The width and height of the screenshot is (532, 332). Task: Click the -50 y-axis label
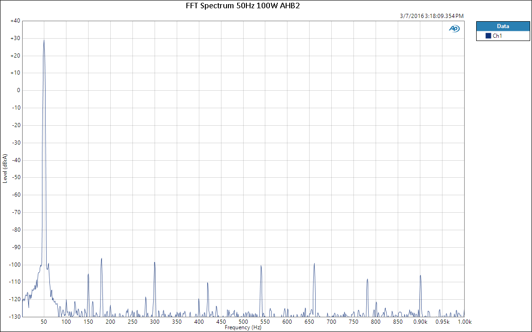[16, 177]
